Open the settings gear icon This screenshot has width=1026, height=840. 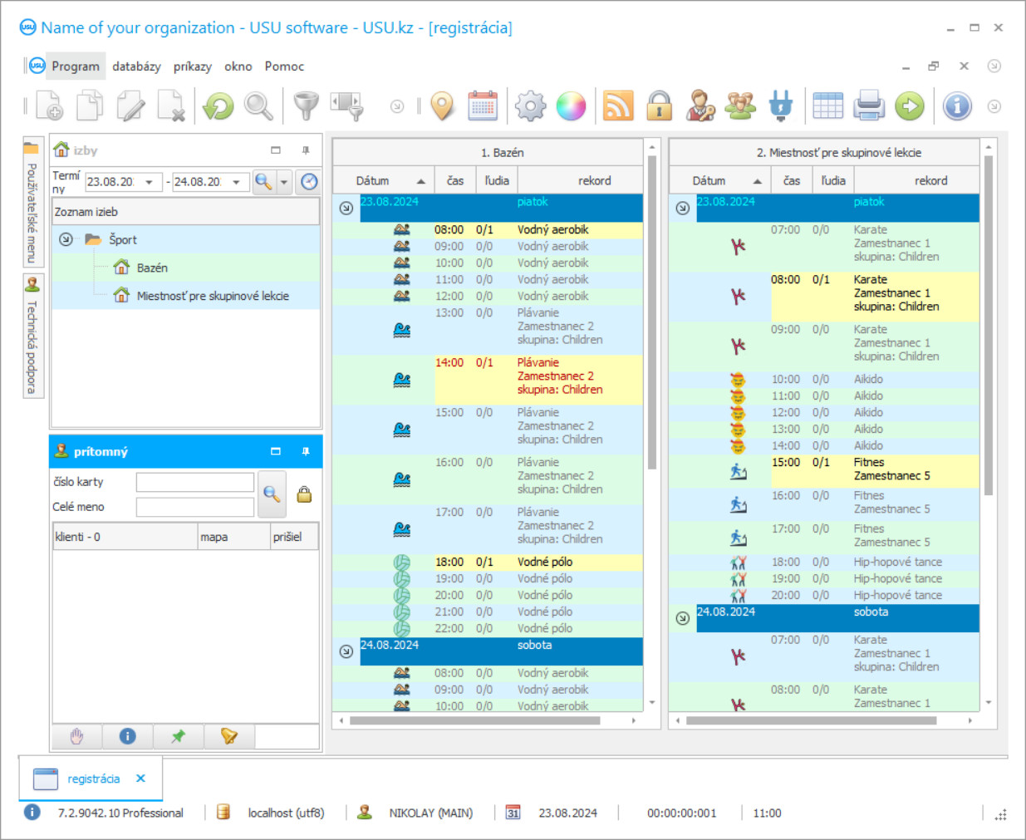pyautogui.click(x=530, y=106)
